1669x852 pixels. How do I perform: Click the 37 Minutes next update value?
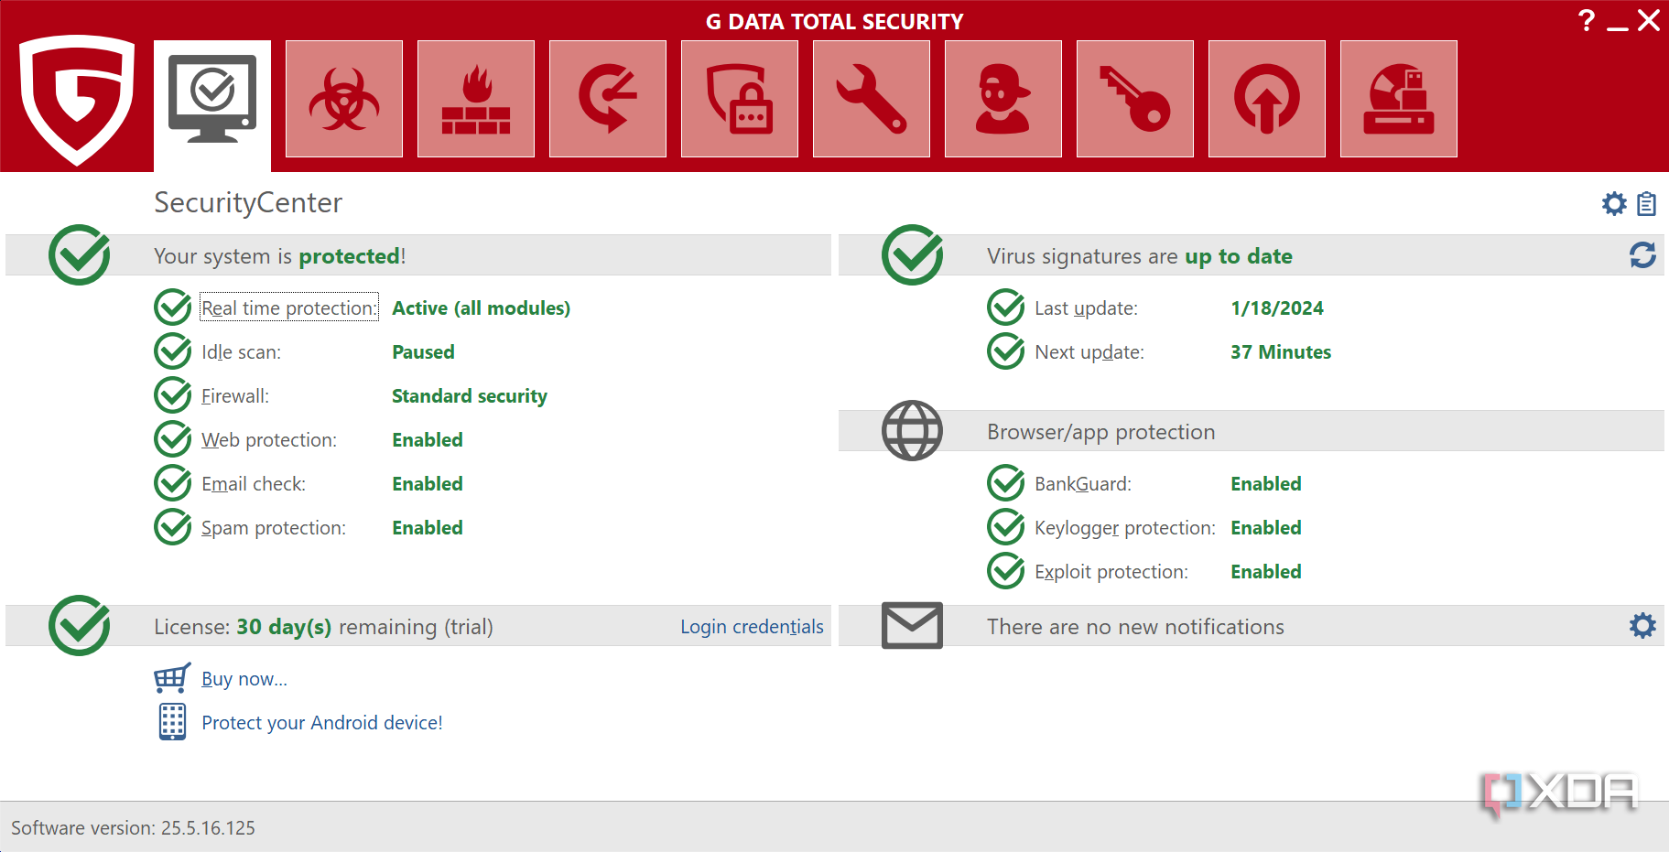coord(1281,352)
